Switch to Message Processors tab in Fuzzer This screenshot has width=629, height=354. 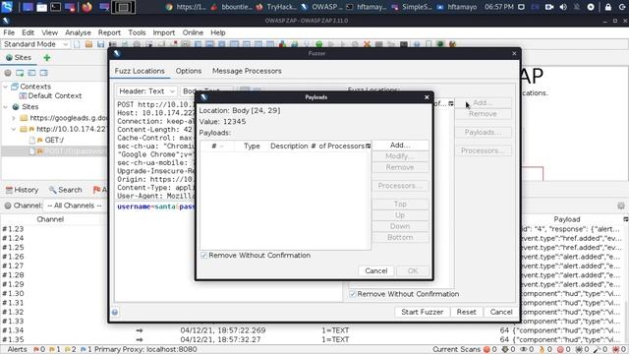click(247, 71)
